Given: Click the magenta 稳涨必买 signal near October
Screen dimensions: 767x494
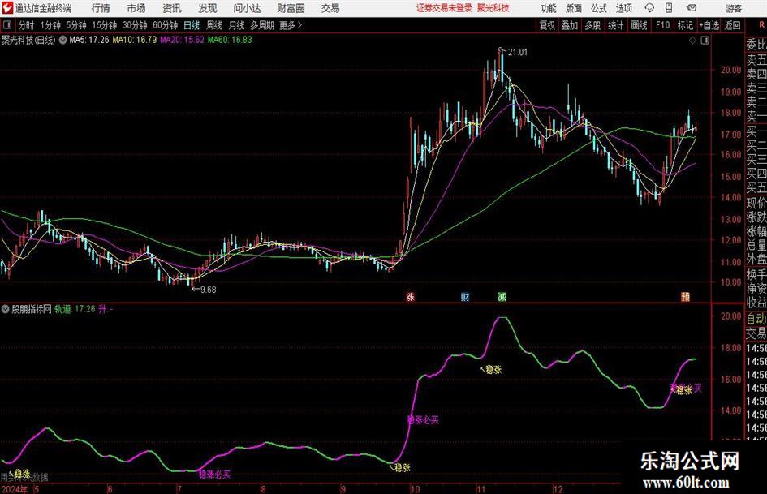Looking at the screenshot, I should (423, 419).
